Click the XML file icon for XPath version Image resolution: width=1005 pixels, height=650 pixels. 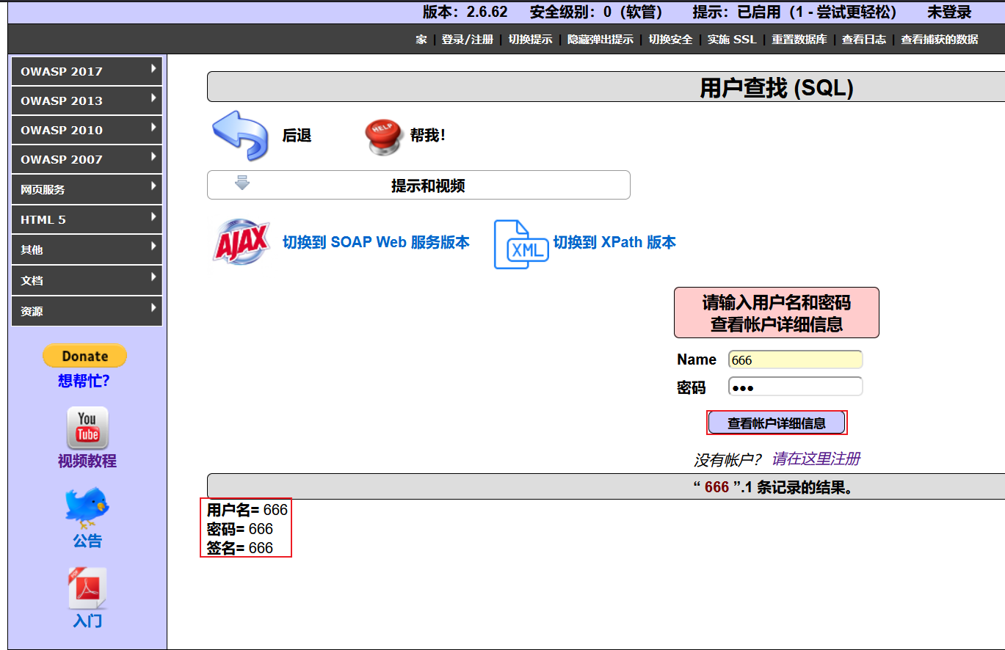(521, 244)
